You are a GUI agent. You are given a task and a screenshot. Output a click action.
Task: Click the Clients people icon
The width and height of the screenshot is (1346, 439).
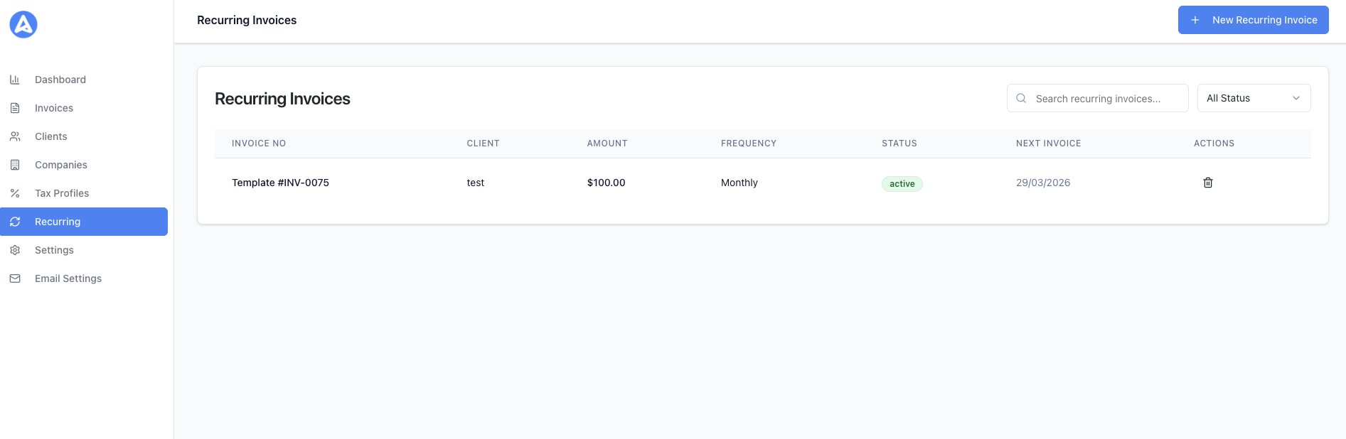coord(15,136)
